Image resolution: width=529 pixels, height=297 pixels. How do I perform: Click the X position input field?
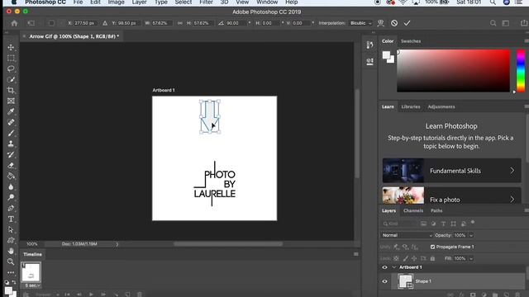coord(84,23)
